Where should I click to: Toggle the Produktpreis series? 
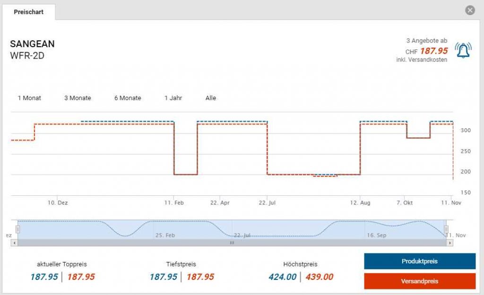(419, 261)
